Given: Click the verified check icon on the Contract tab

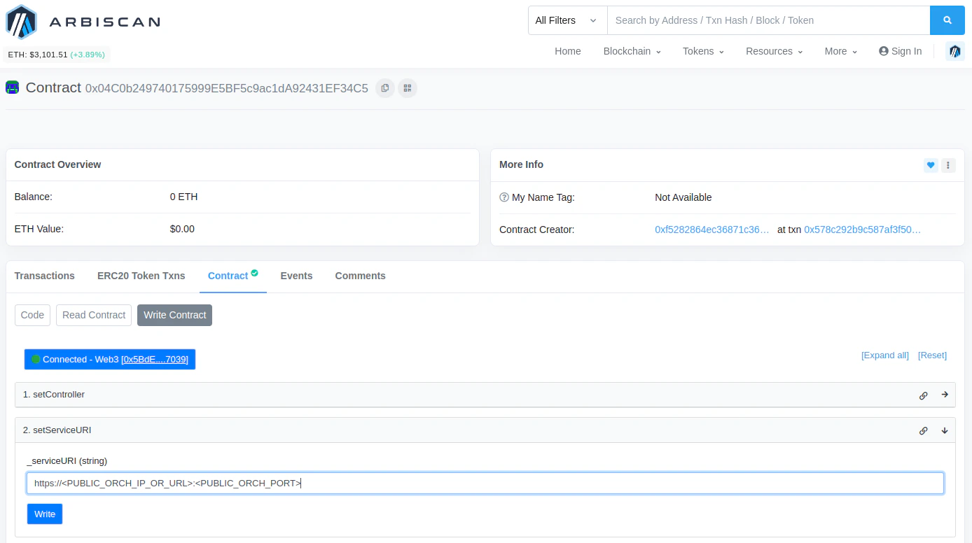Looking at the screenshot, I should (x=255, y=273).
